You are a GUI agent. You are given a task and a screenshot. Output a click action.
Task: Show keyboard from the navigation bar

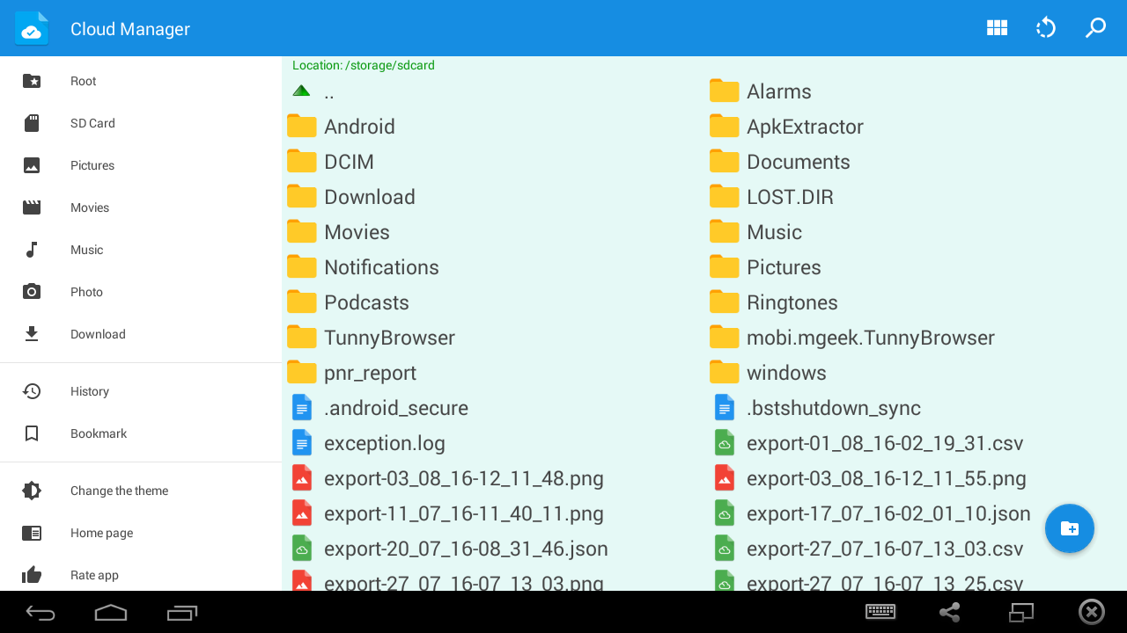pyautogui.click(x=880, y=612)
